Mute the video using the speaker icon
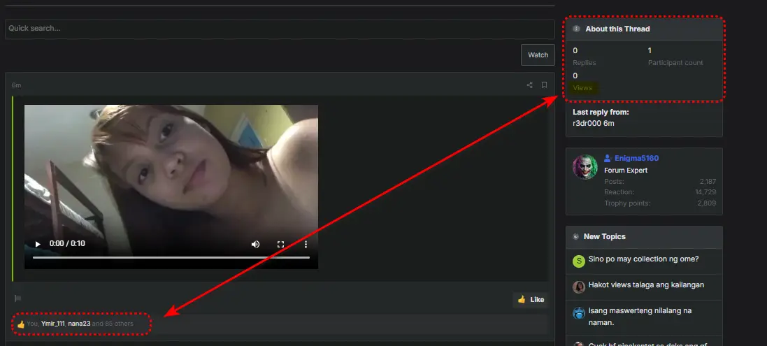 [x=255, y=244]
